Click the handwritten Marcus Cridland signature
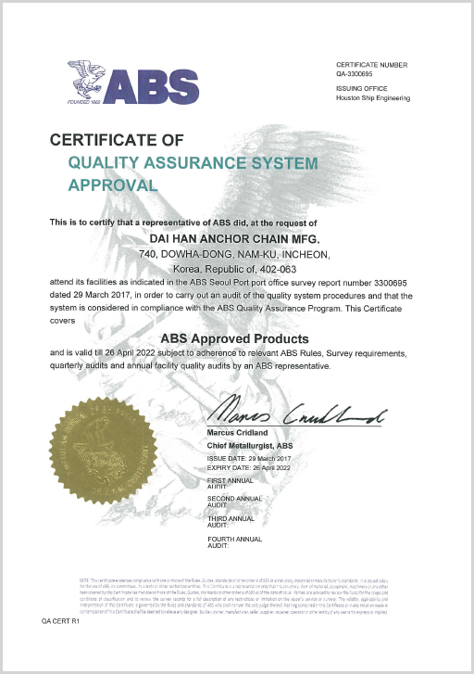The width and height of the screenshot is (474, 674). point(297,411)
